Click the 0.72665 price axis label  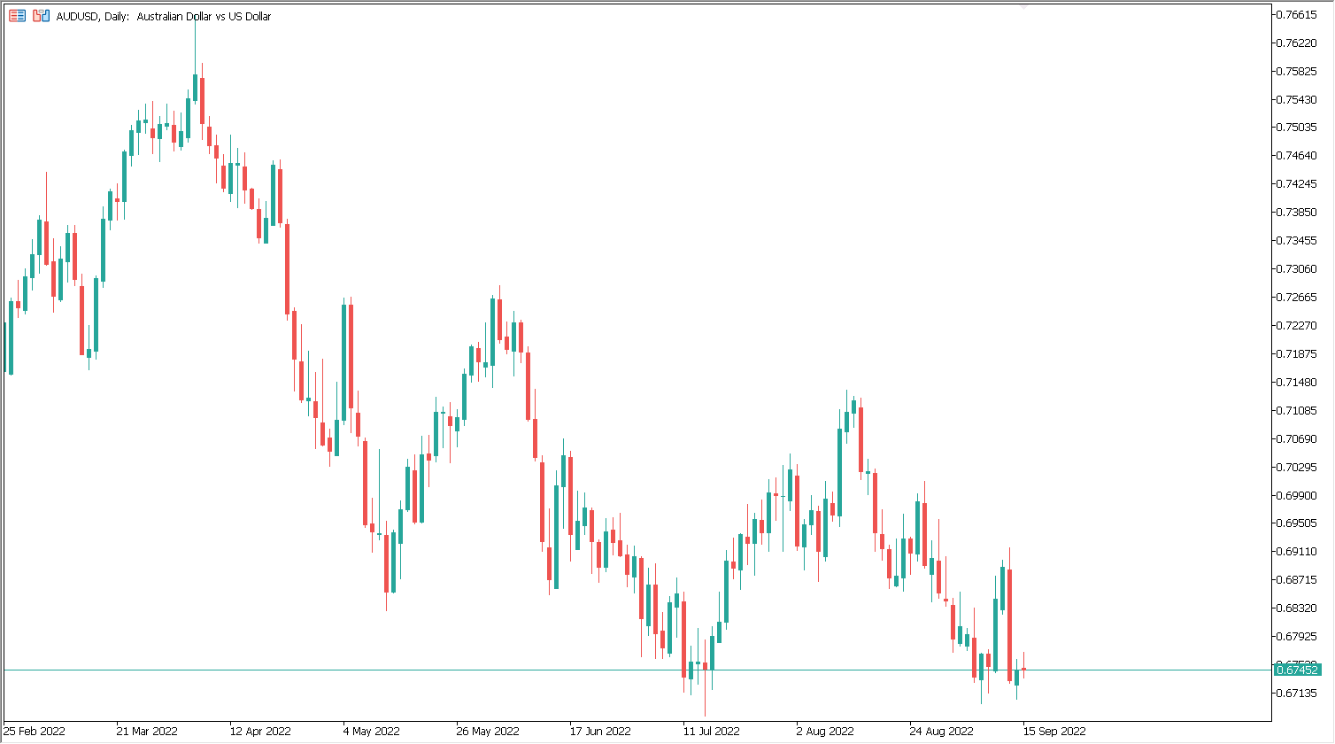pos(1298,298)
